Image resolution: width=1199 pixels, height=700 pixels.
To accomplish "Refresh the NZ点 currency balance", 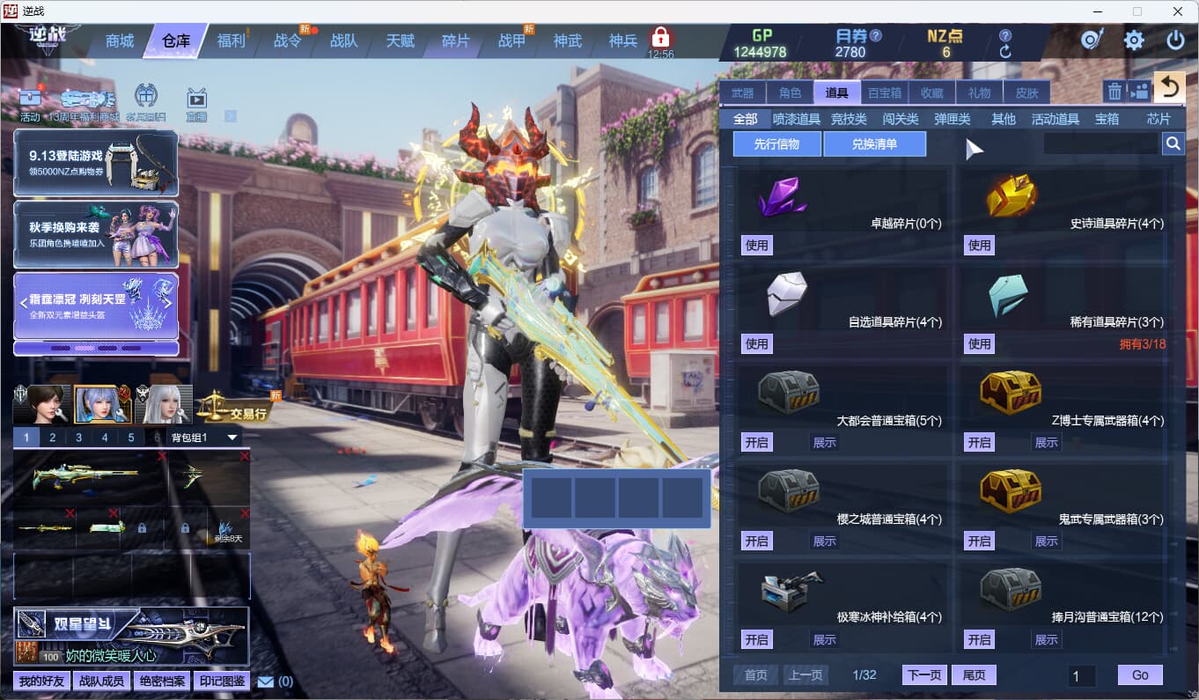I will tap(1005, 52).
